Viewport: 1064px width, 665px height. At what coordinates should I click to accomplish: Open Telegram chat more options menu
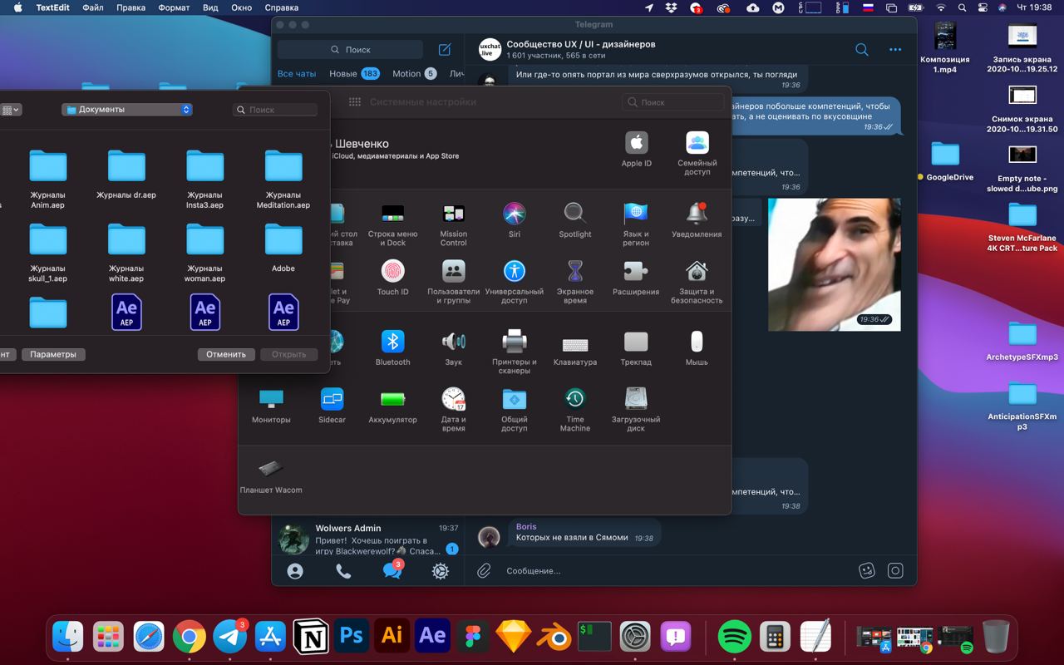click(895, 50)
